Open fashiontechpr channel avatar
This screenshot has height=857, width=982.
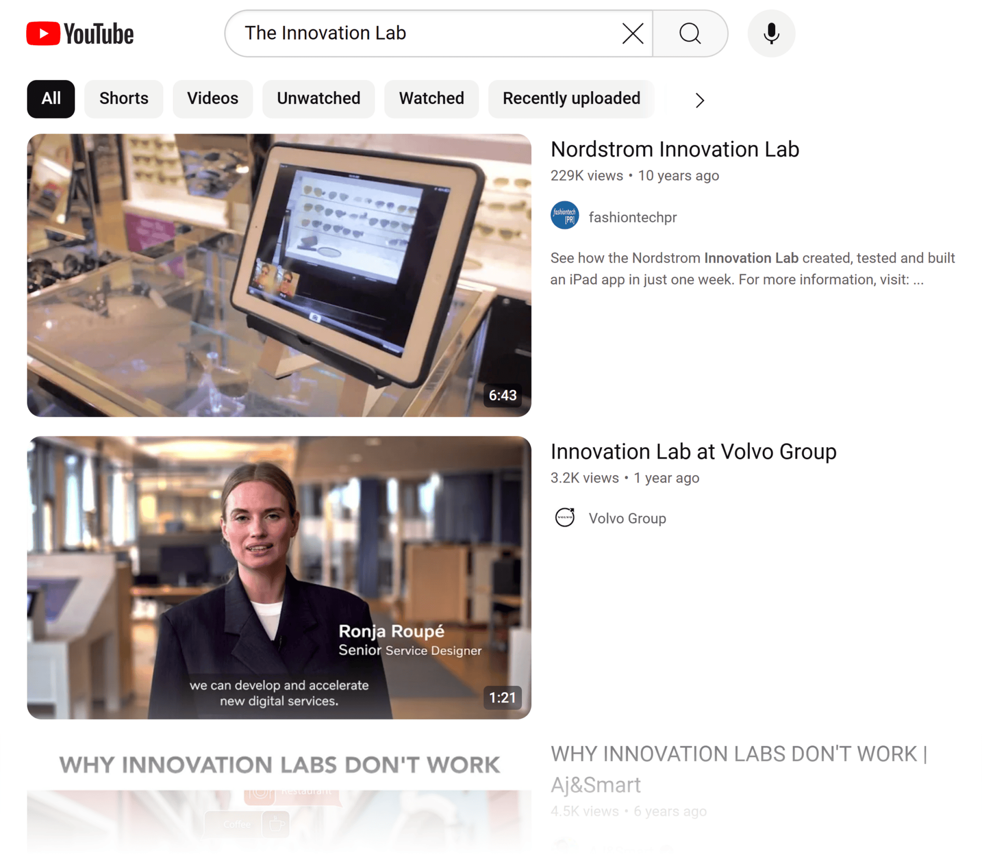(x=564, y=215)
